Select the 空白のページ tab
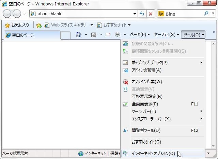Screen dimensions: 218x159 [x=32, y=35]
